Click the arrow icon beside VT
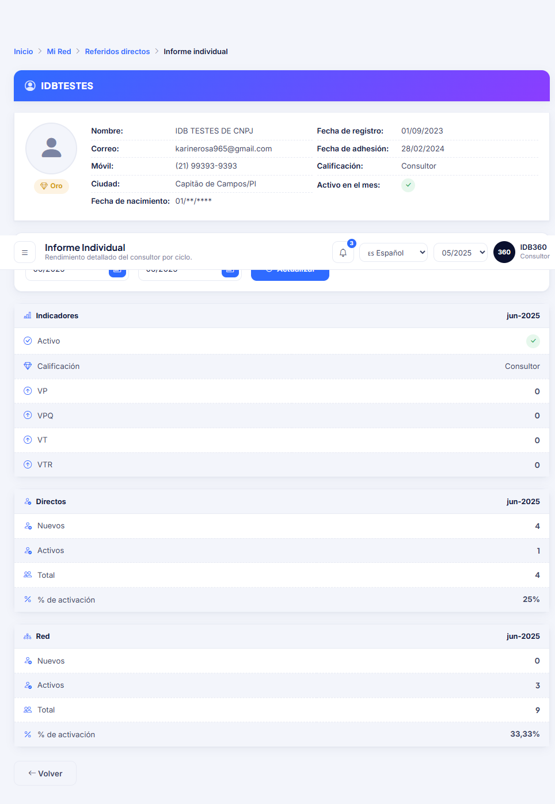The image size is (555, 804). coord(28,440)
